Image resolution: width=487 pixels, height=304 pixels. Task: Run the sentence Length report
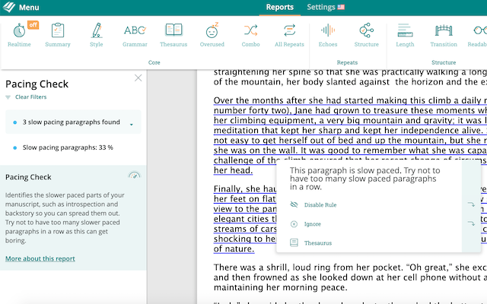click(x=405, y=35)
